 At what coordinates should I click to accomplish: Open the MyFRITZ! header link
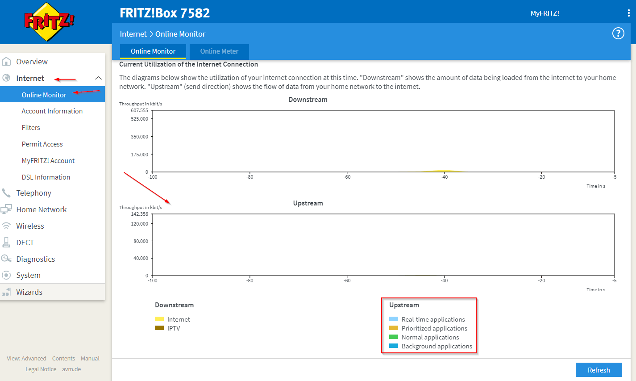545,13
